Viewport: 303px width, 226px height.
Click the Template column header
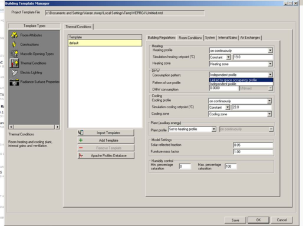coord(105,37)
